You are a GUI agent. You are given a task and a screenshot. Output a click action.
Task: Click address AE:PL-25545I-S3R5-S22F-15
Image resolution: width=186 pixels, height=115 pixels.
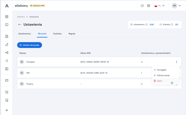[x=94, y=73]
